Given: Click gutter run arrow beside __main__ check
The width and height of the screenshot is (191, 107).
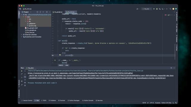Looking at the screenshot, I should (55, 60).
